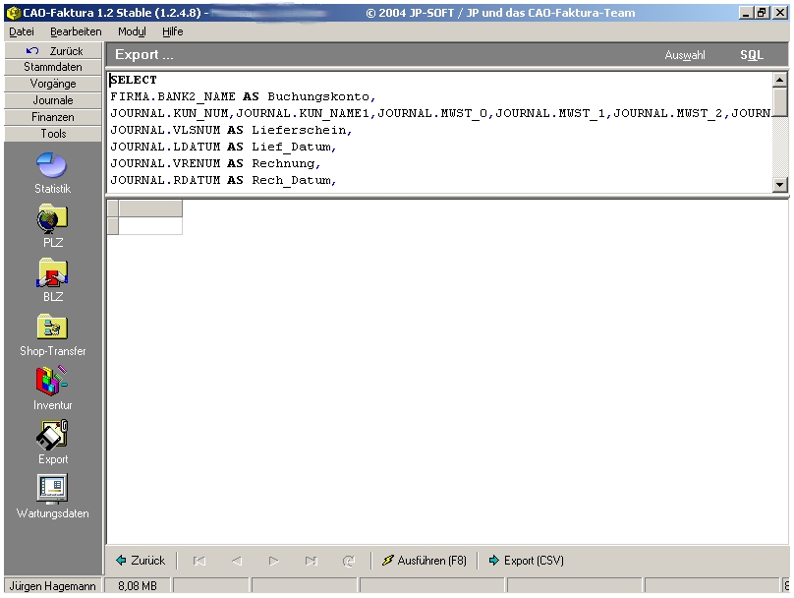Open the Modul menu
The height and width of the screenshot is (598, 794).
(132, 31)
